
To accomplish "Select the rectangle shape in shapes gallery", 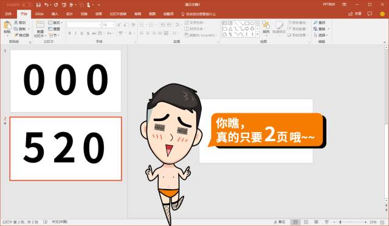I will pyautogui.click(x=247, y=23).
